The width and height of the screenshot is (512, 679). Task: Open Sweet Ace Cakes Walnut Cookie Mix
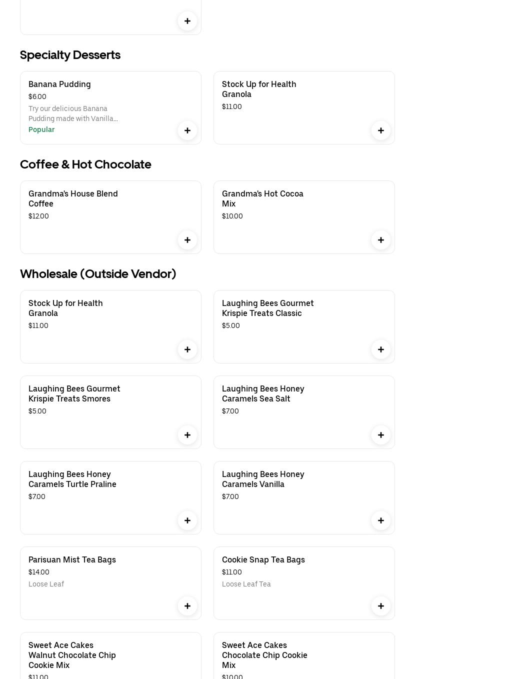tap(72, 655)
